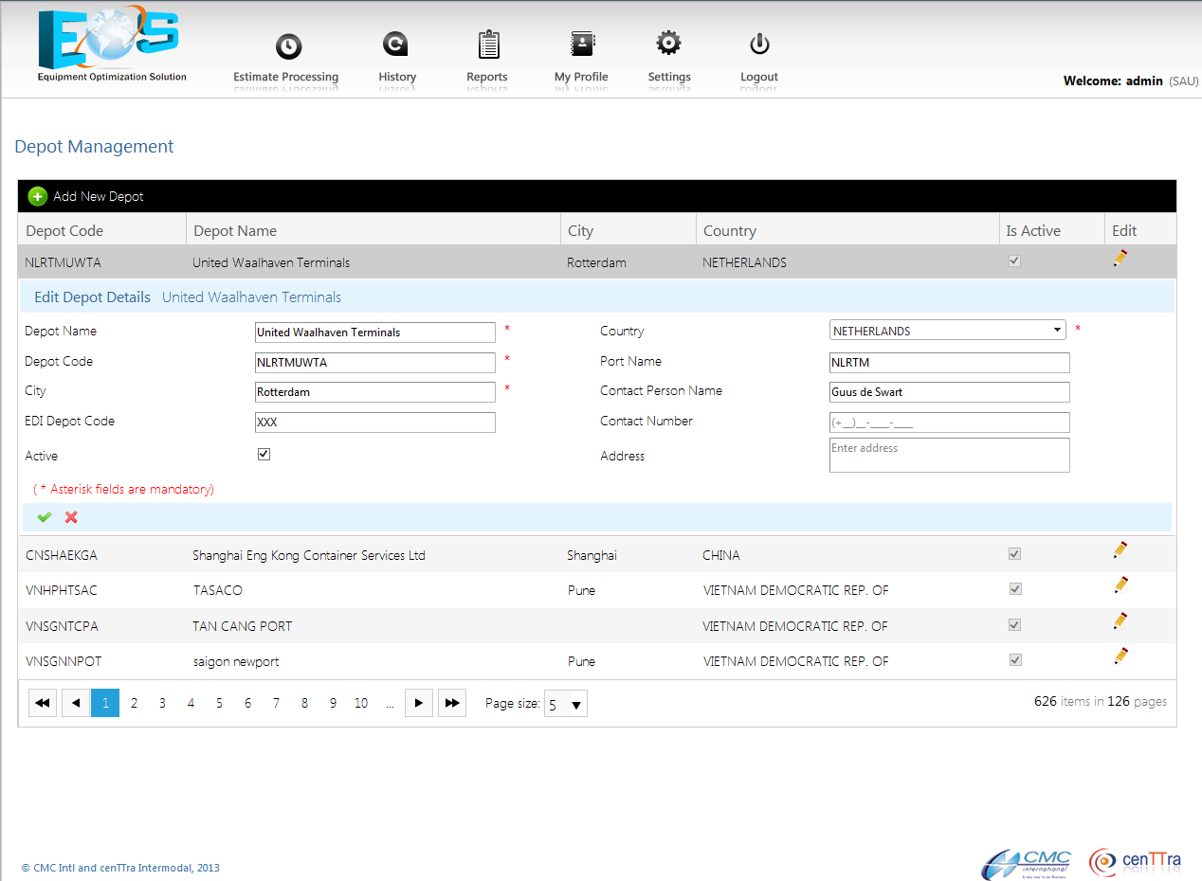This screenshot has height=881, width=1202.
Task: Sort by Depot Name column header
Action: point(235,231)
